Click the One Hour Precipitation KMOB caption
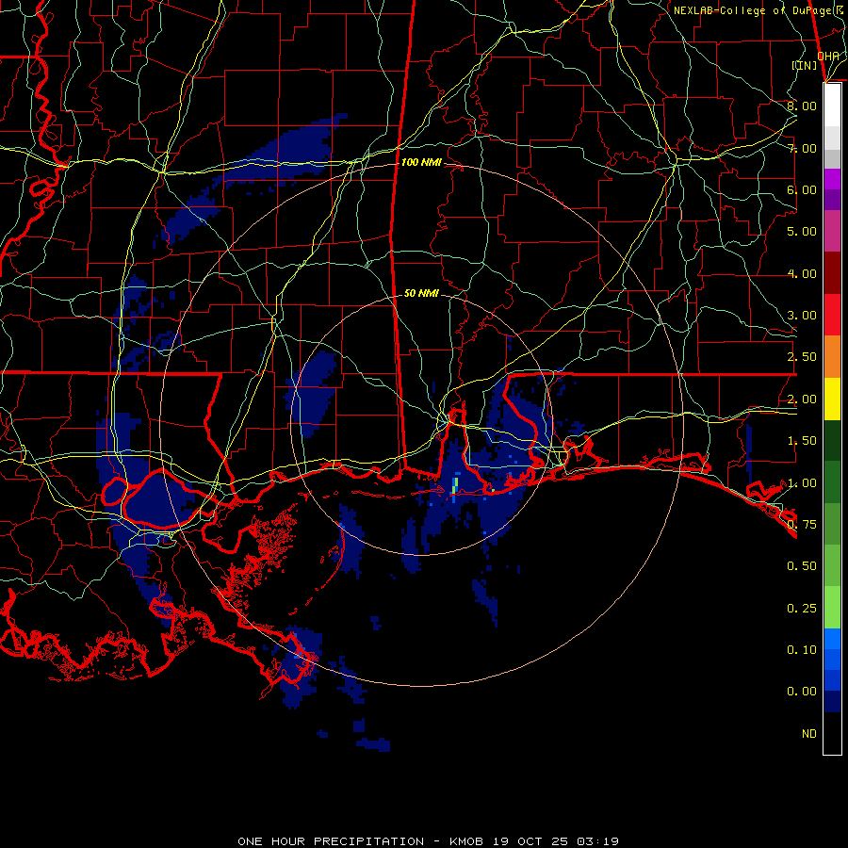 pyautogui.click(x=428, y=841)
